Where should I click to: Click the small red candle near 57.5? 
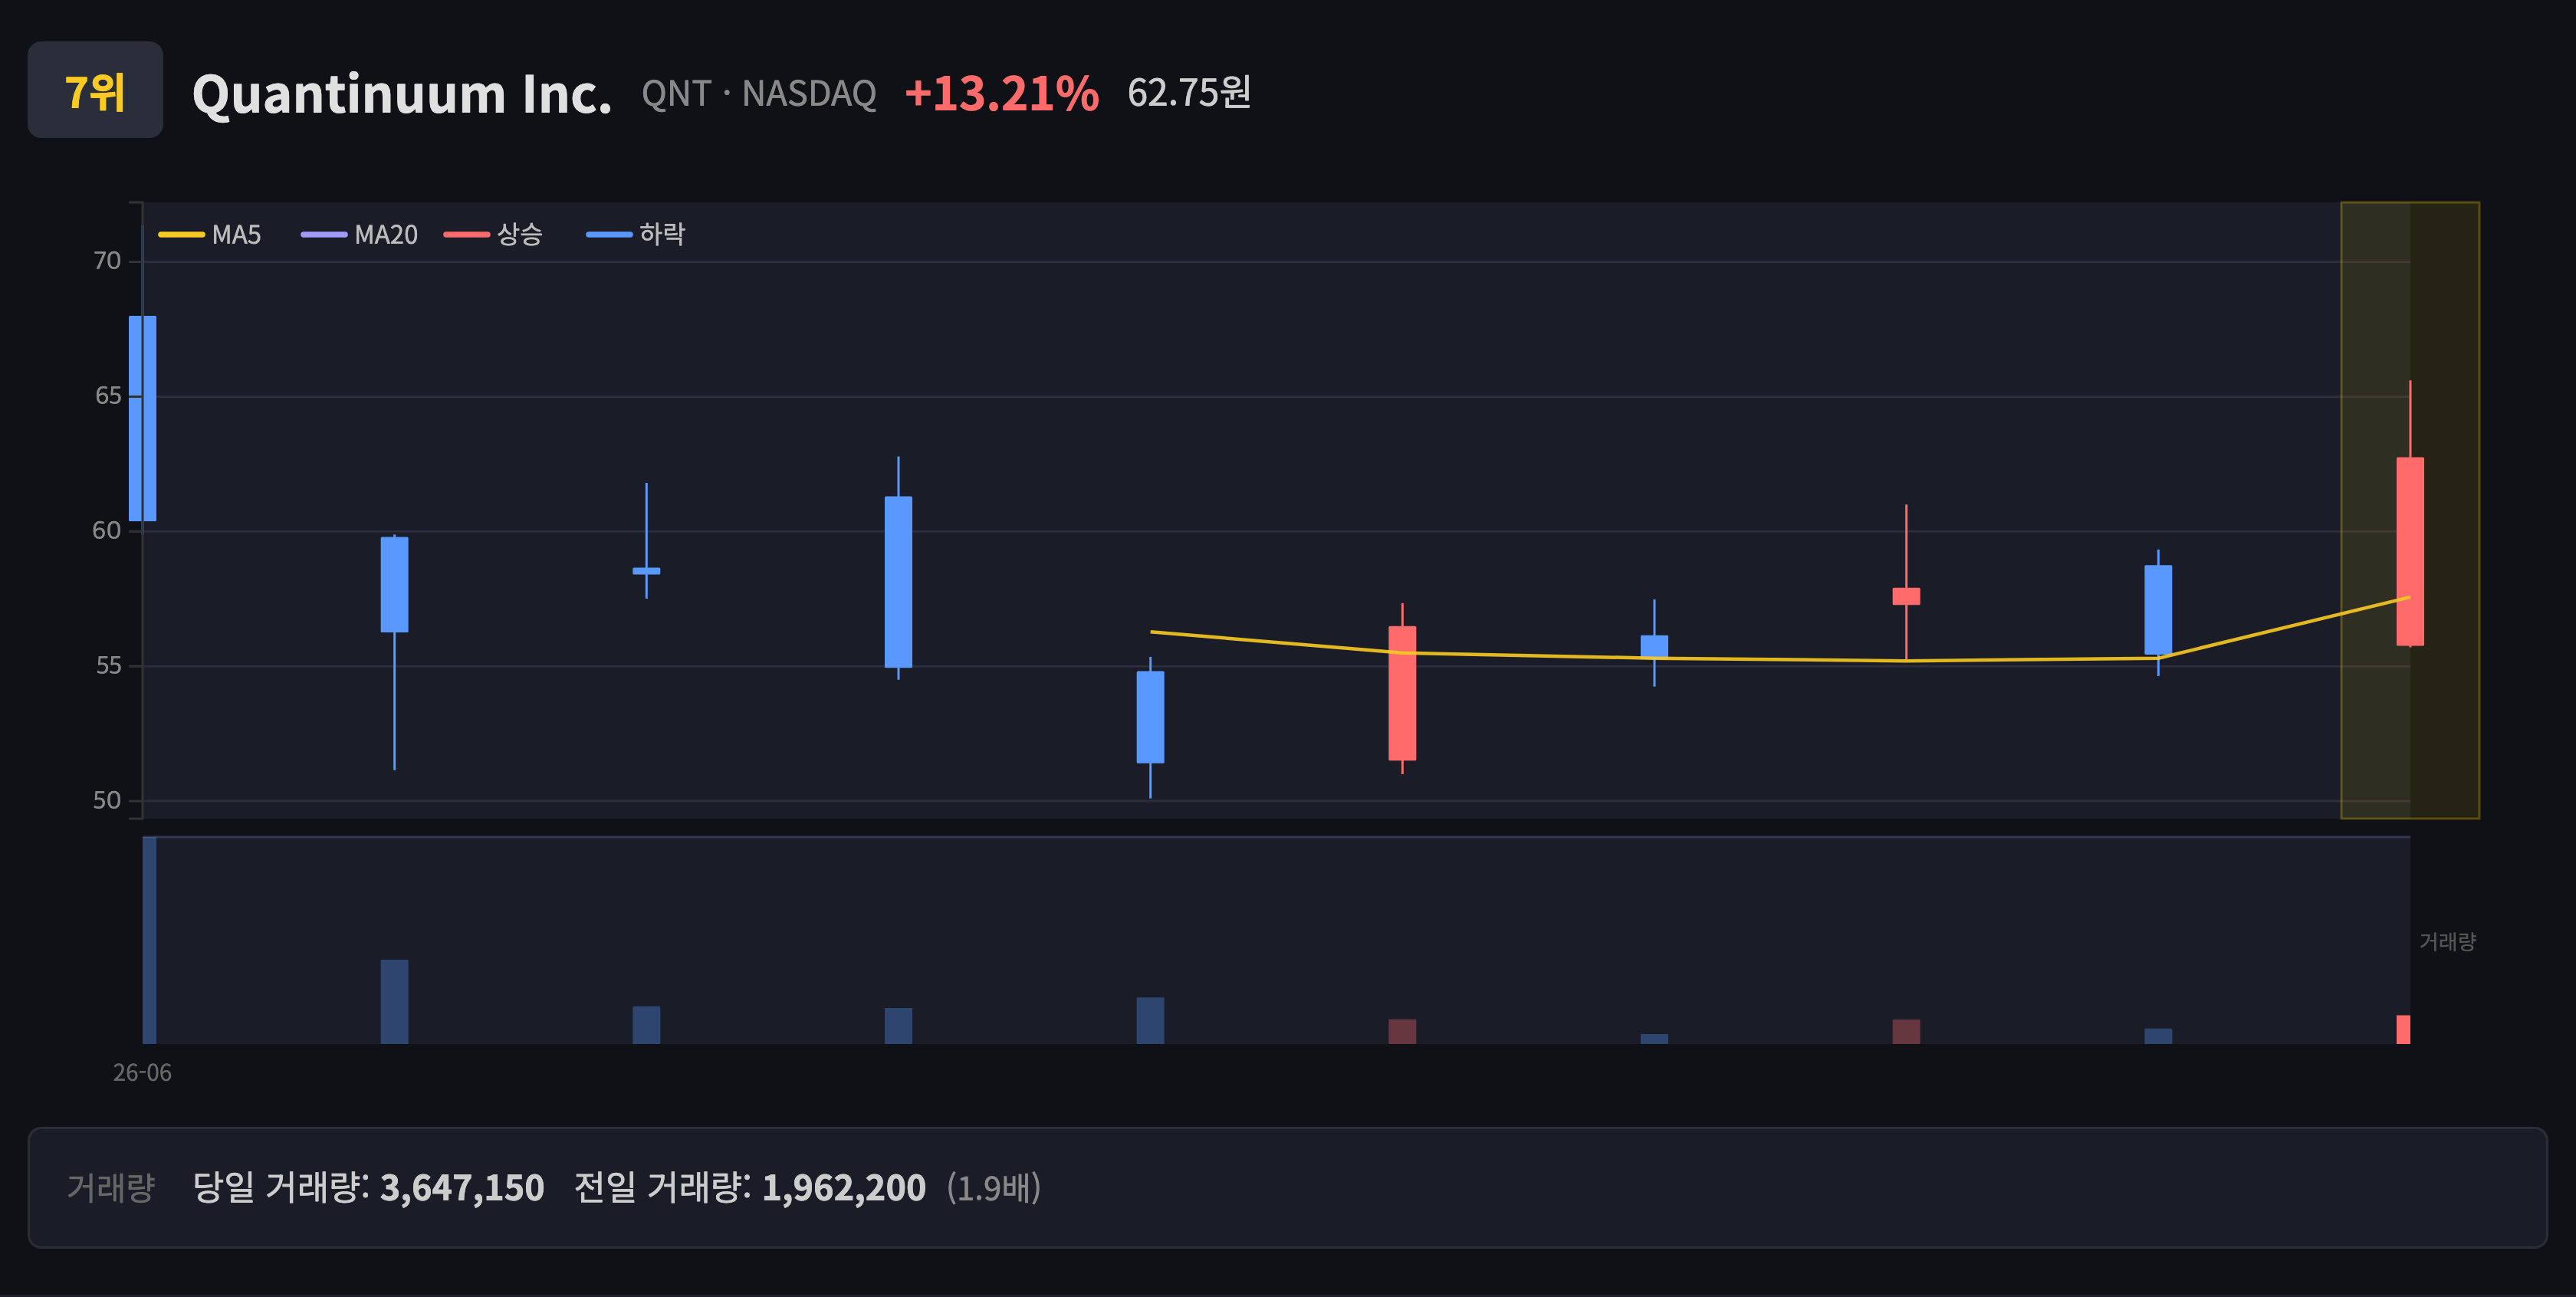click(1906, 596)
